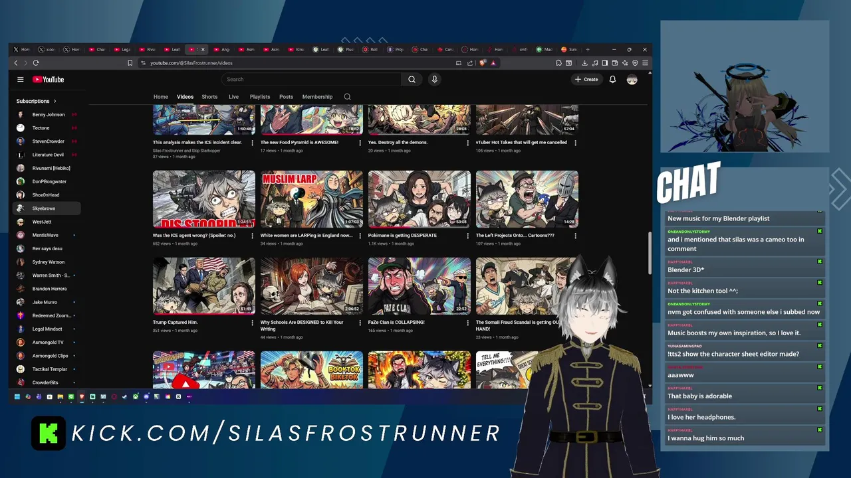The image size is (851, 478).
Task: Switch to channel Home tab
Action: [161, 97]
